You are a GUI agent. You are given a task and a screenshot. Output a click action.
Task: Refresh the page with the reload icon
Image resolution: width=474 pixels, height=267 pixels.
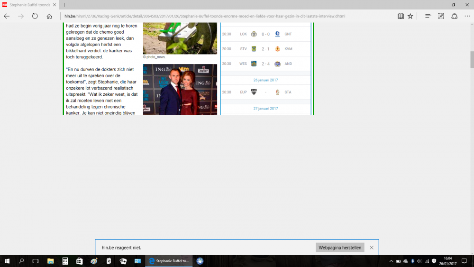pyautogui.click(x=35, y=16)
